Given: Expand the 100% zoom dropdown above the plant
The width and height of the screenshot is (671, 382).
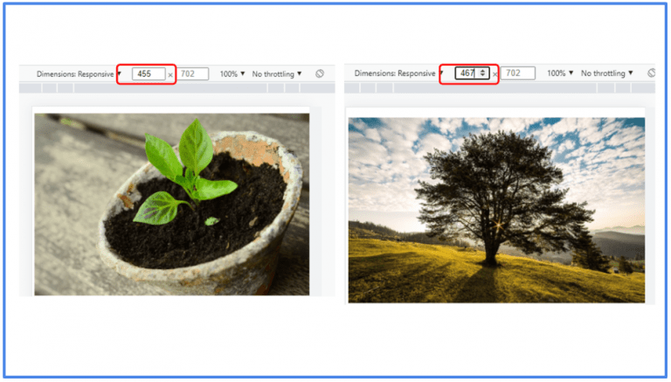Looking at the screenshot, I should (232, 74).
